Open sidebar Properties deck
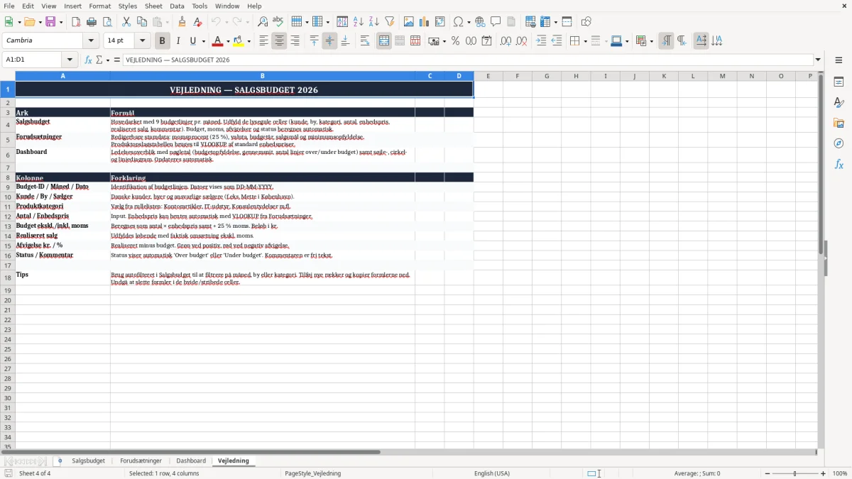Viewport: 852px width, 479px height. pyautogui.click(x=839, y=82)
